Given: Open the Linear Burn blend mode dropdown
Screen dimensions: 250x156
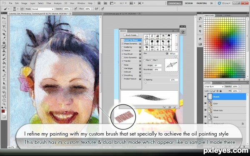Looking at the screenshot, I should 214,87.
